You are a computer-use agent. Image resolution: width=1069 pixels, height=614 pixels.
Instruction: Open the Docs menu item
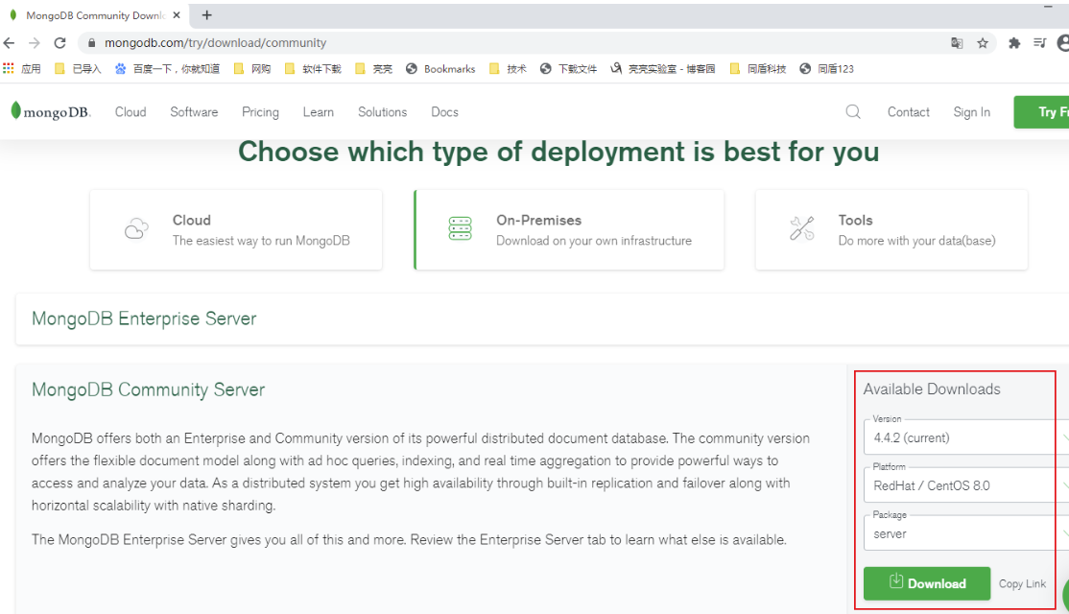[444, 111]
